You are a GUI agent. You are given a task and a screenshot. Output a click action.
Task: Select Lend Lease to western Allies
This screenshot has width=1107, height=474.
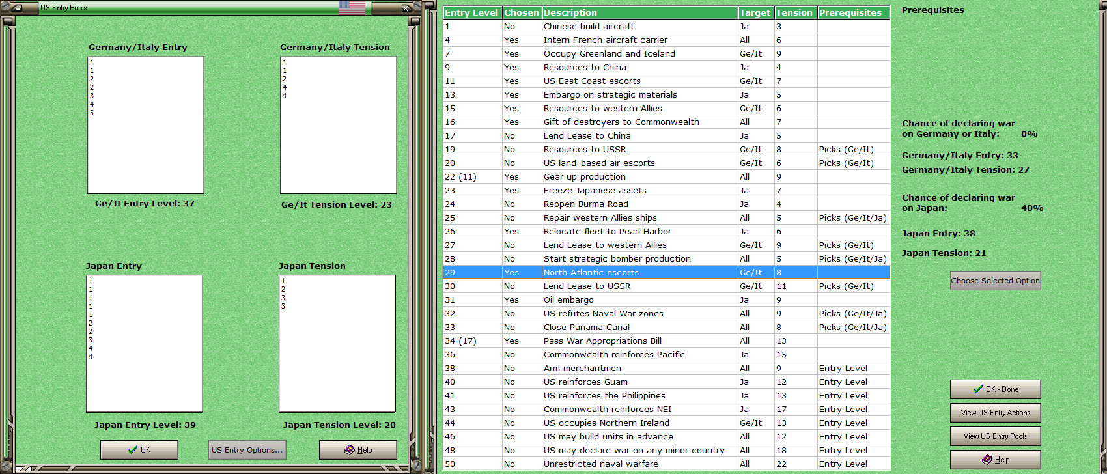pyautogui.click(x=666, y=245)
